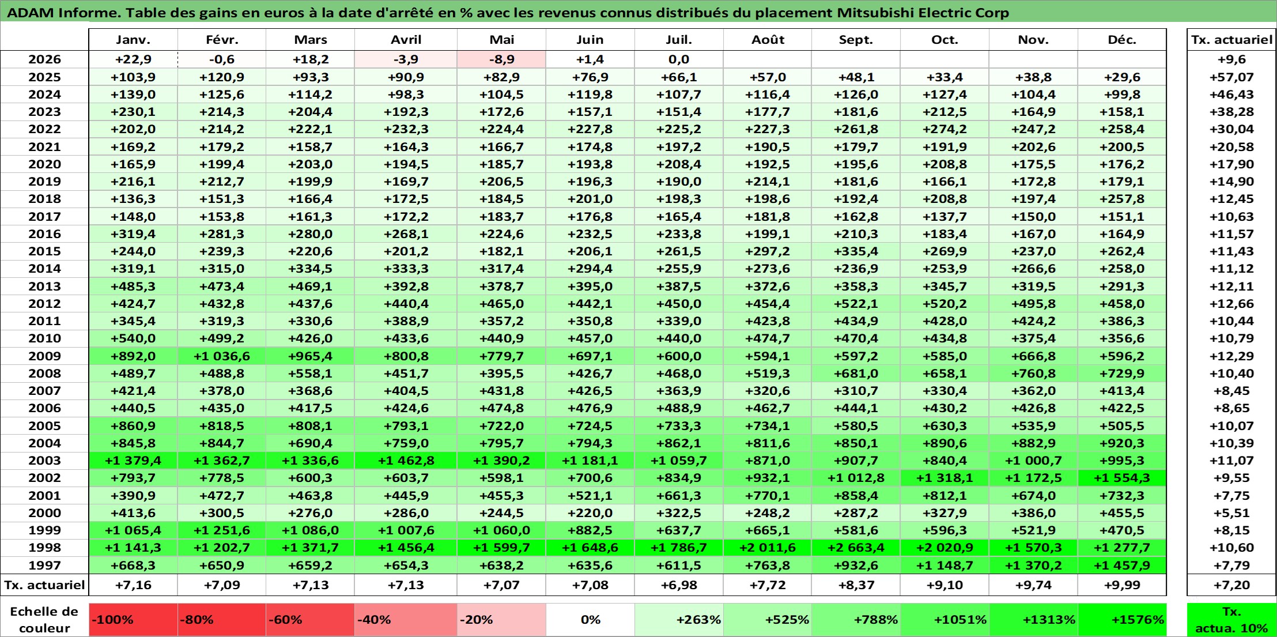Click the +1576% green color scale swatch
This screenshot has height=637, width=1277.
pyautogui.click(x=1122, y=620)
